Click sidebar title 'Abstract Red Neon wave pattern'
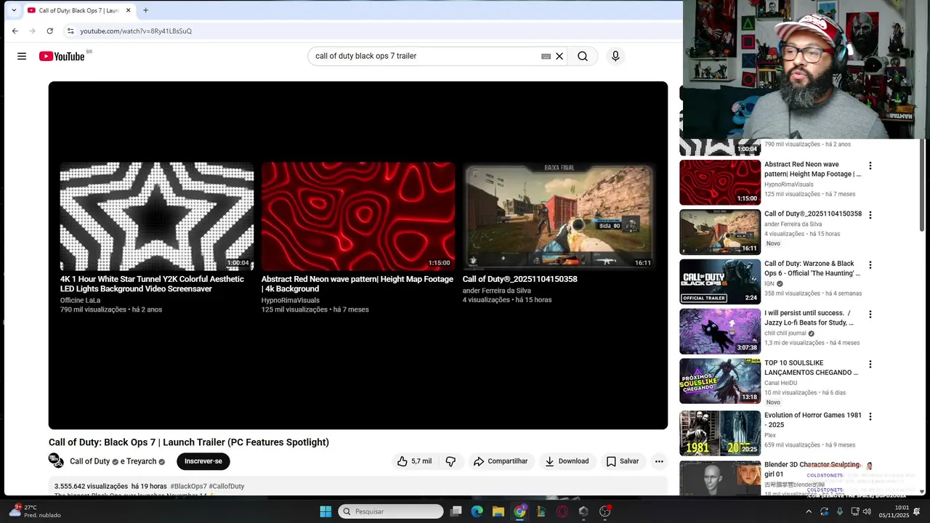This screenshot has height=523, width=930. [x=812, y=169]
